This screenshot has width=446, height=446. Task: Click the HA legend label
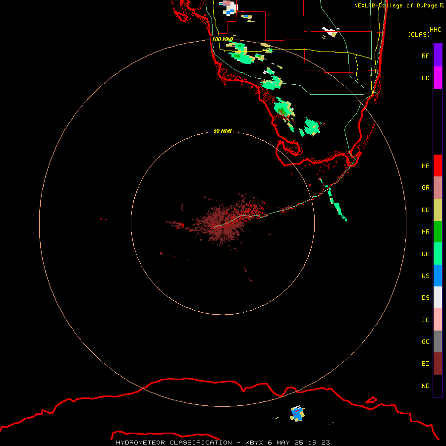click(x=426, y=166)
